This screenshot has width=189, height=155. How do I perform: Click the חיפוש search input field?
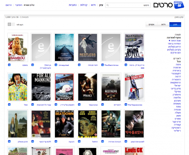pyautogui.click(x=128, y=5)
